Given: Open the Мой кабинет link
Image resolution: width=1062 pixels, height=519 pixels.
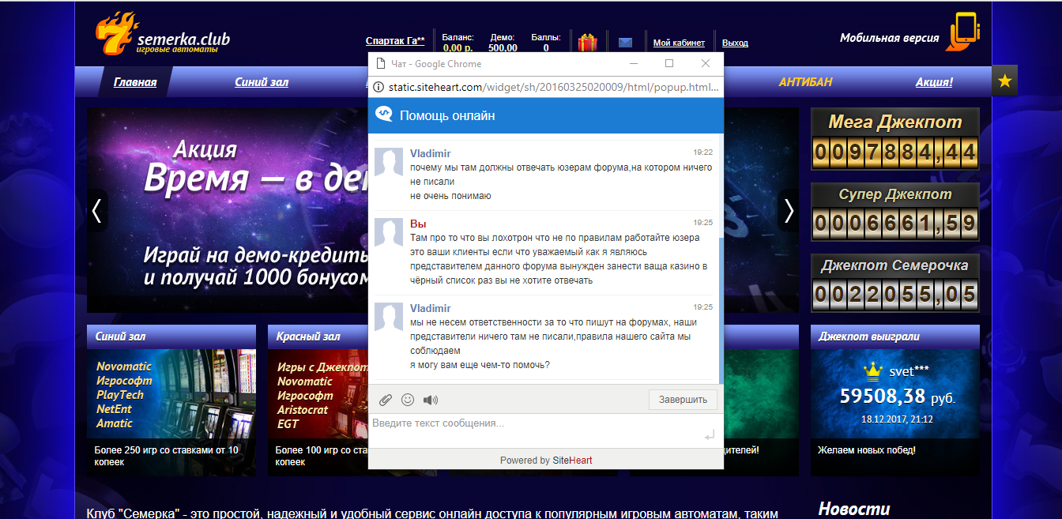Looking at the screenshot, I should (679, 43).
